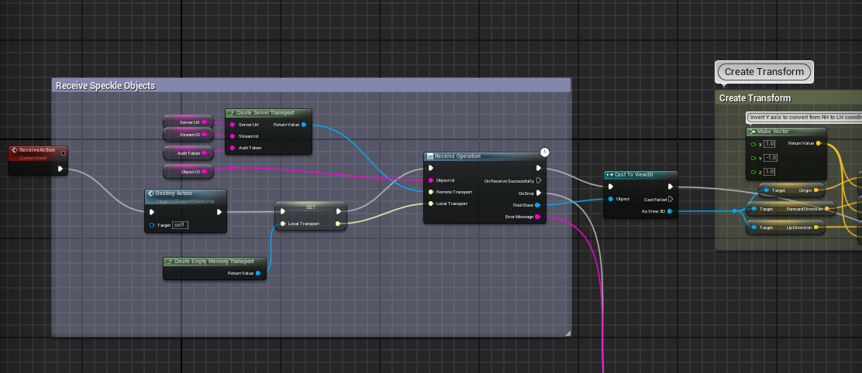Click Stream Id input pin on Create Server Transport
The height and width of the screenshot is (373, 862).
point(233,136)
